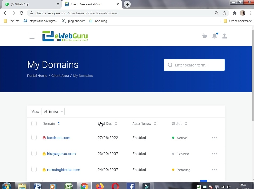Open the hamburger menu beside eWebGuru logo
The image size is (254, 189).
click(x=32, y=36)
